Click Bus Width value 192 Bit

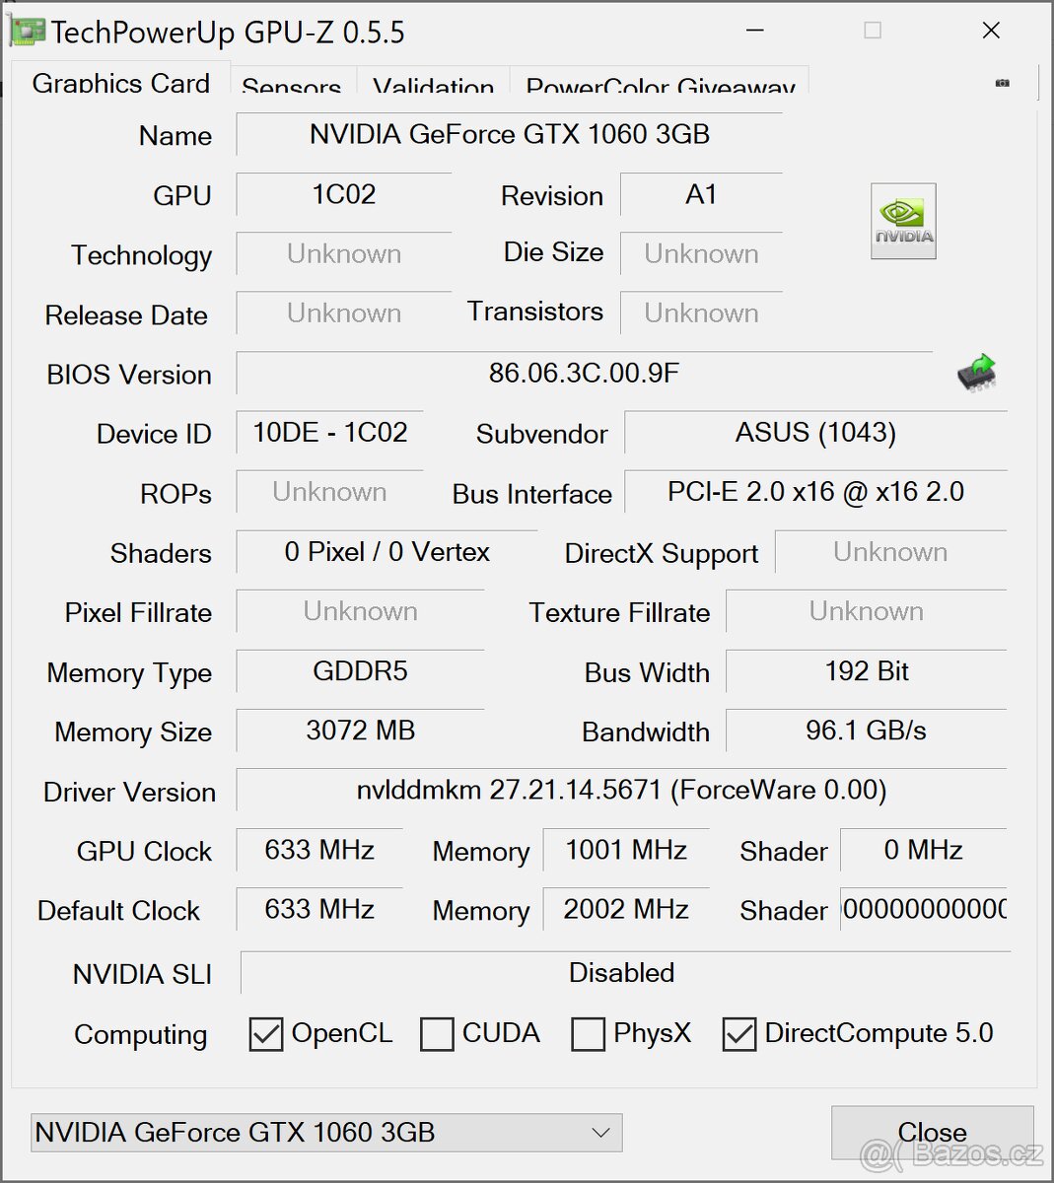pyautogui.click(x=867, y=671)
